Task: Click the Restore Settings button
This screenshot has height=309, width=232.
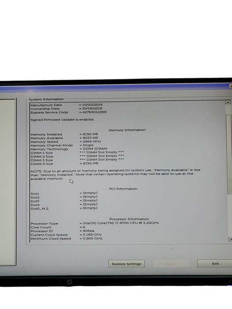Action: click(126, 264)
